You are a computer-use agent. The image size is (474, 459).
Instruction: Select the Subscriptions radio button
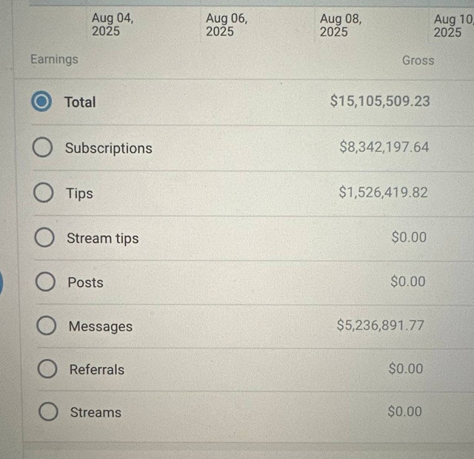[x=42, y=148]
